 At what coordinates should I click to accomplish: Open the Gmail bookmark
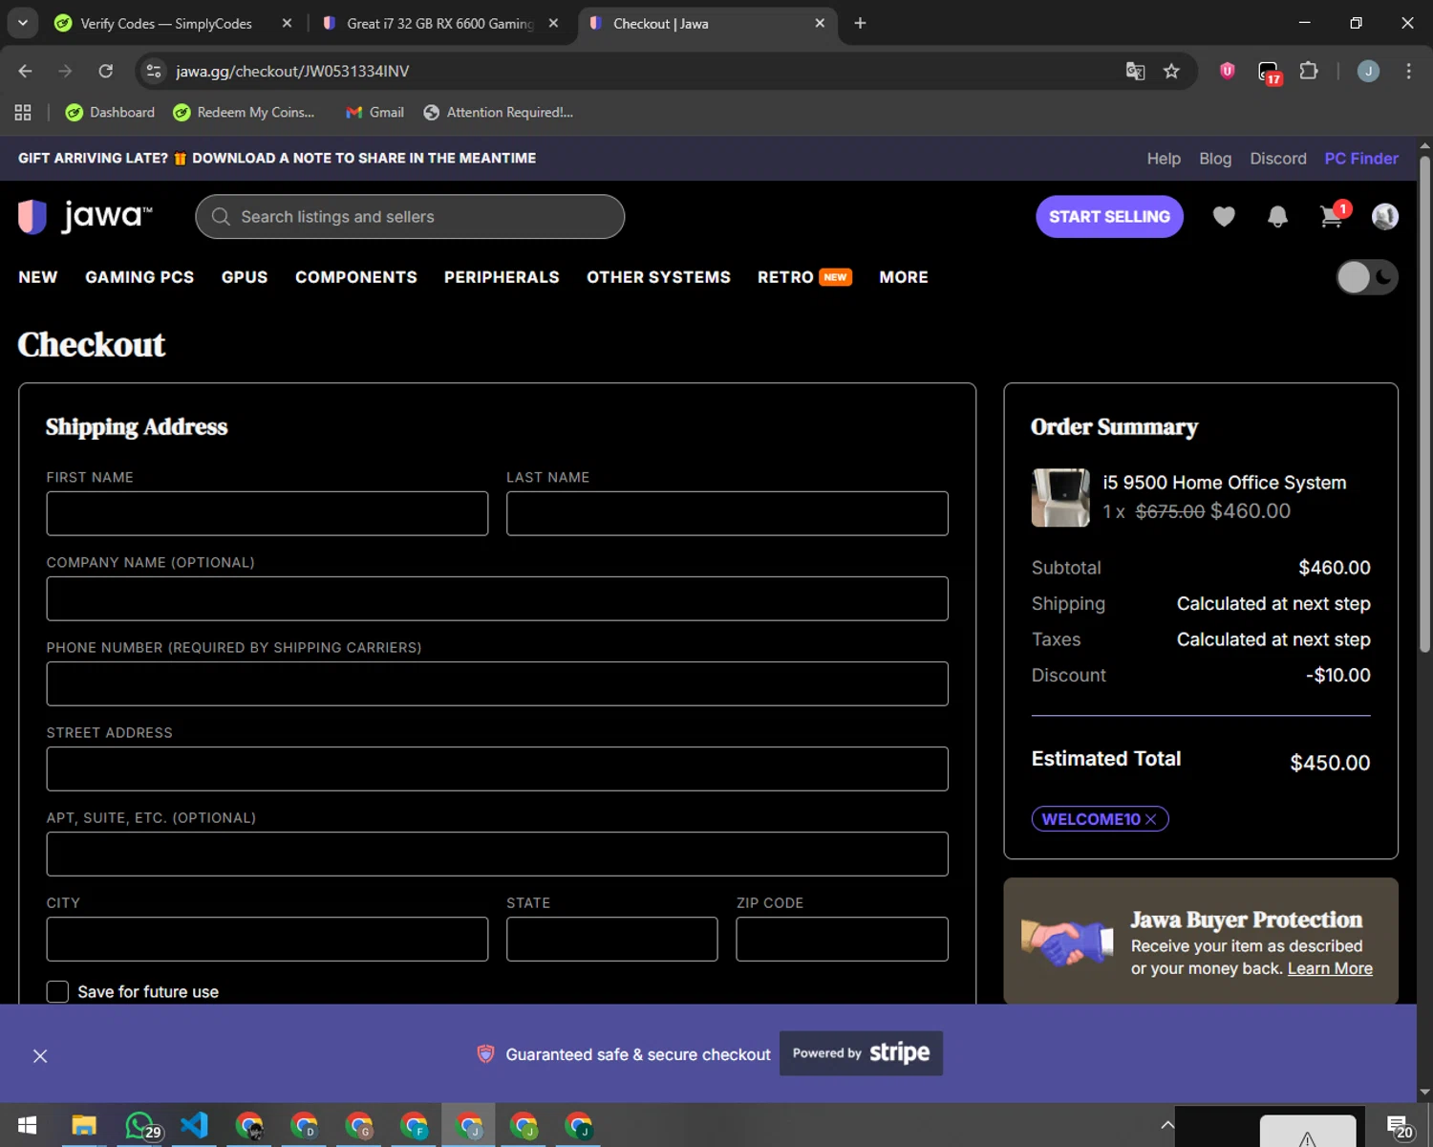pyautogui.click(x=374, y=113)
